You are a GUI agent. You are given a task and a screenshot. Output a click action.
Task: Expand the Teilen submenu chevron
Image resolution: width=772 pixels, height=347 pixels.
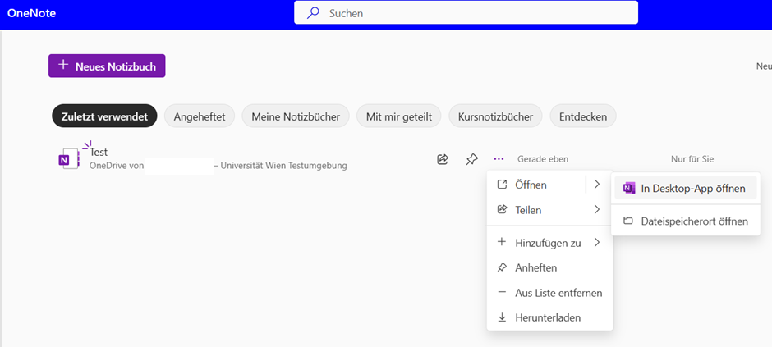[597, 210]
